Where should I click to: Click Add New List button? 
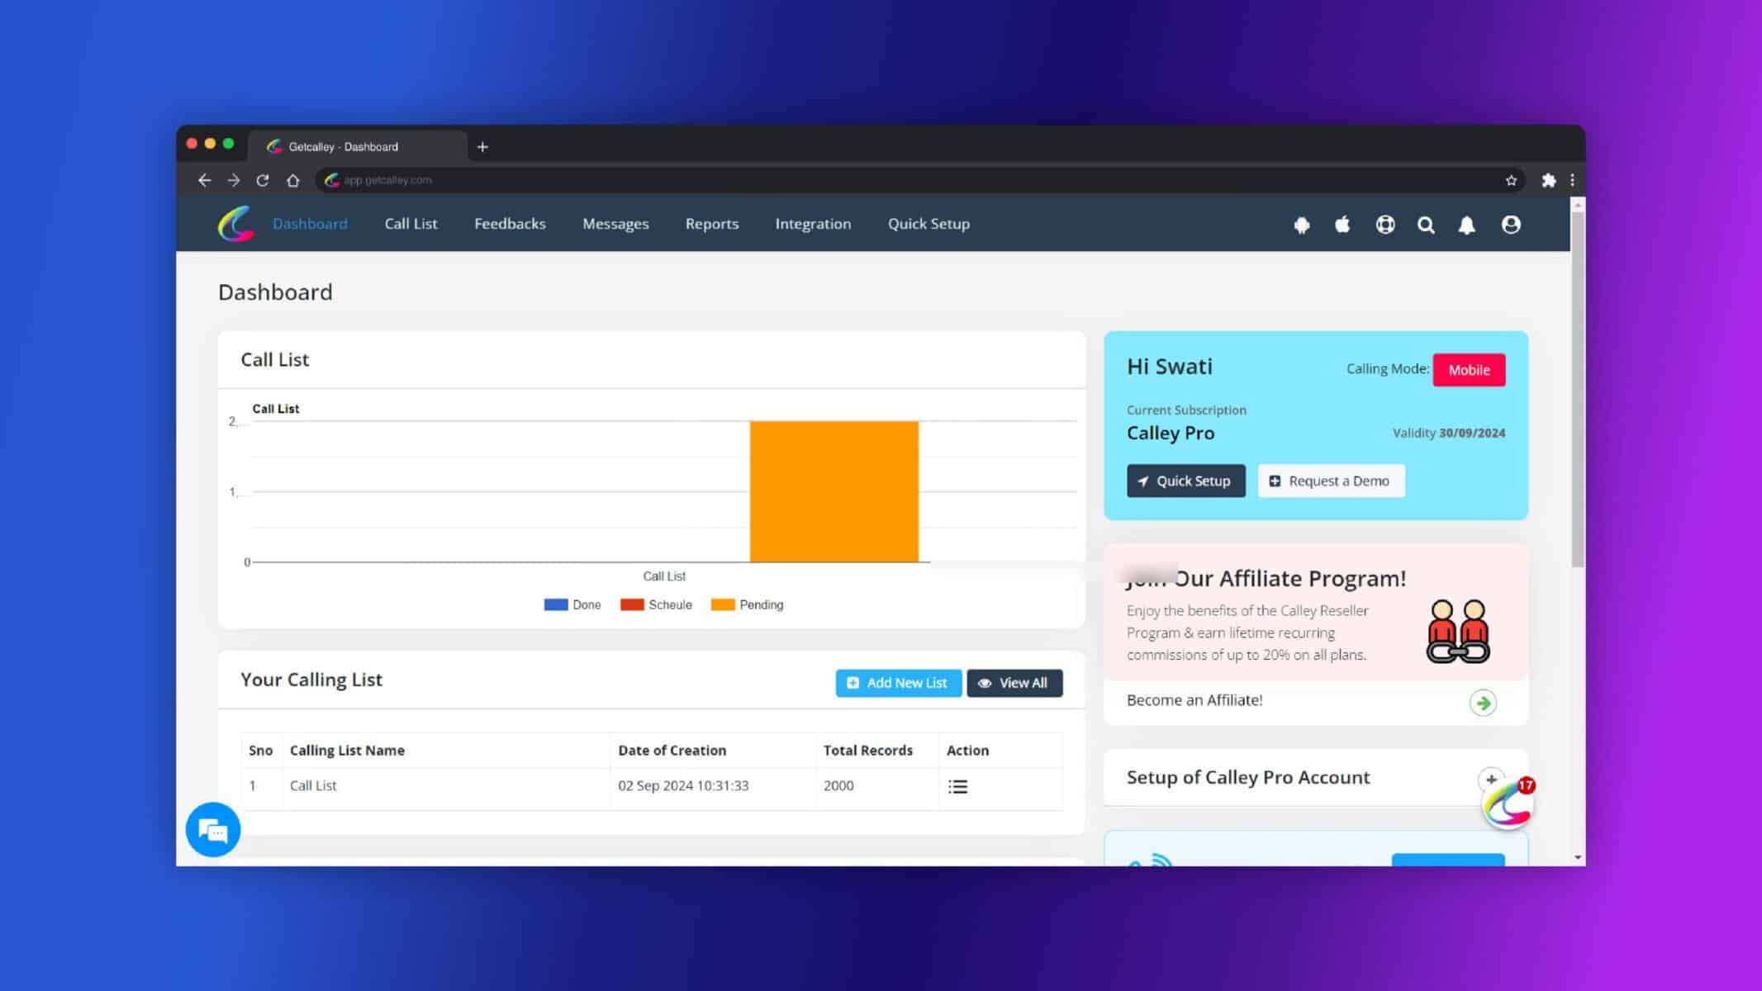click(898, 681)
